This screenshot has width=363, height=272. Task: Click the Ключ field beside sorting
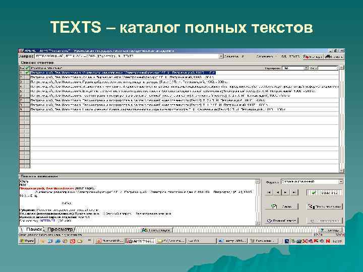point(328,68)
